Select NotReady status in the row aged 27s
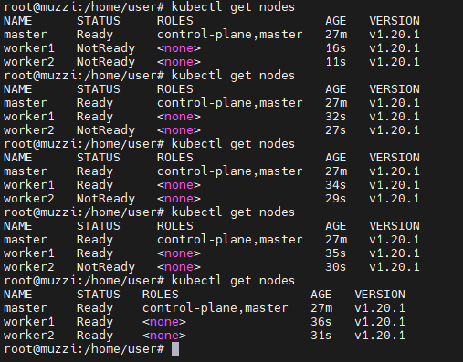 (106, 130)
